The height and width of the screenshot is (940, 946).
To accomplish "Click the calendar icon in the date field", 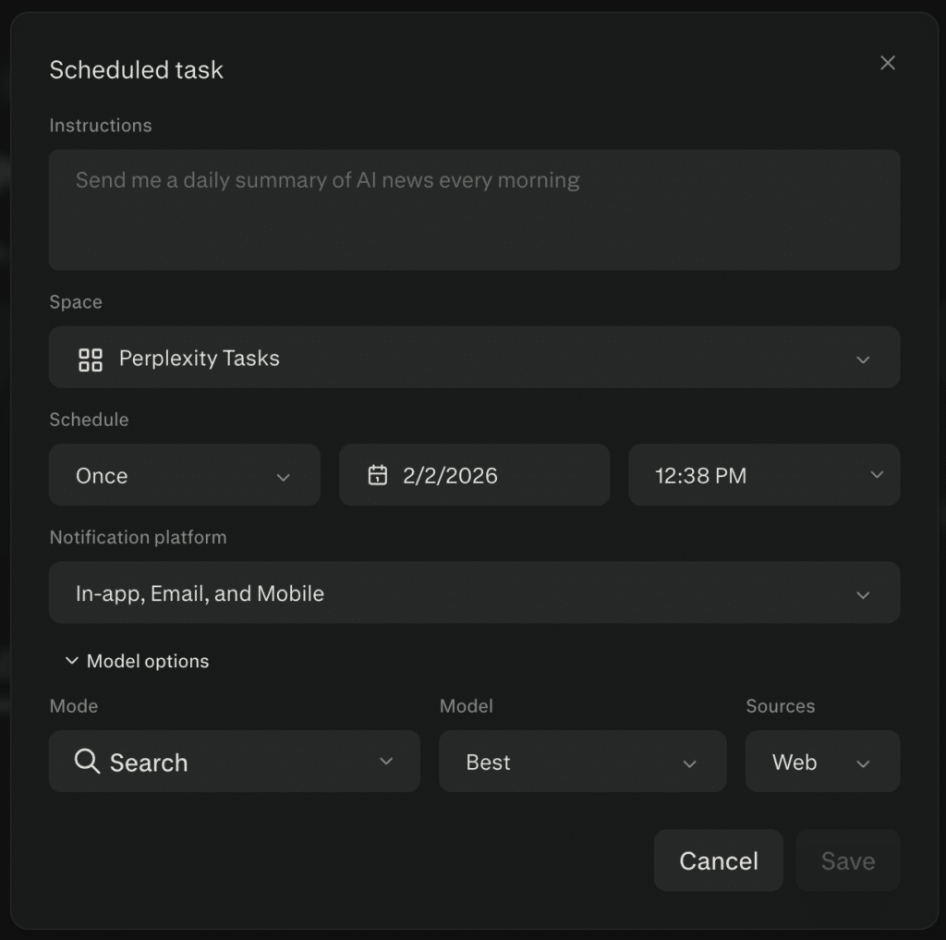I will (378, 474).
